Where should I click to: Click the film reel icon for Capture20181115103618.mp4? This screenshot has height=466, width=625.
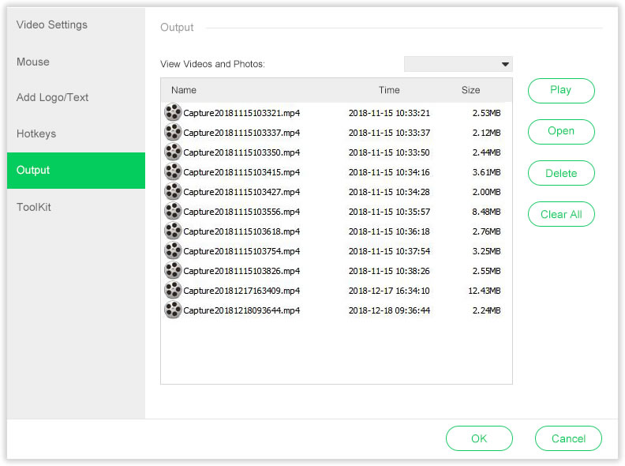[x=173, y=231]
